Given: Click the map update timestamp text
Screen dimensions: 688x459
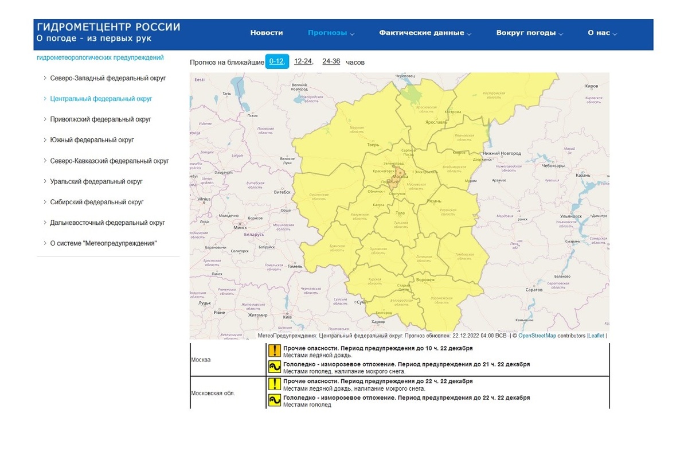Looking at the screenshot, I should click(x=455, y=336).
